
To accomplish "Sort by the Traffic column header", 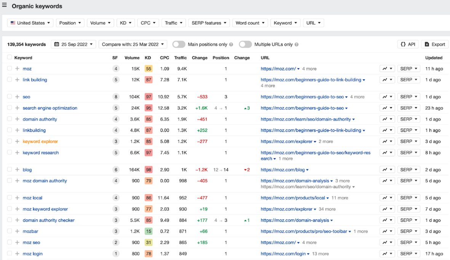I will point(180,58).
